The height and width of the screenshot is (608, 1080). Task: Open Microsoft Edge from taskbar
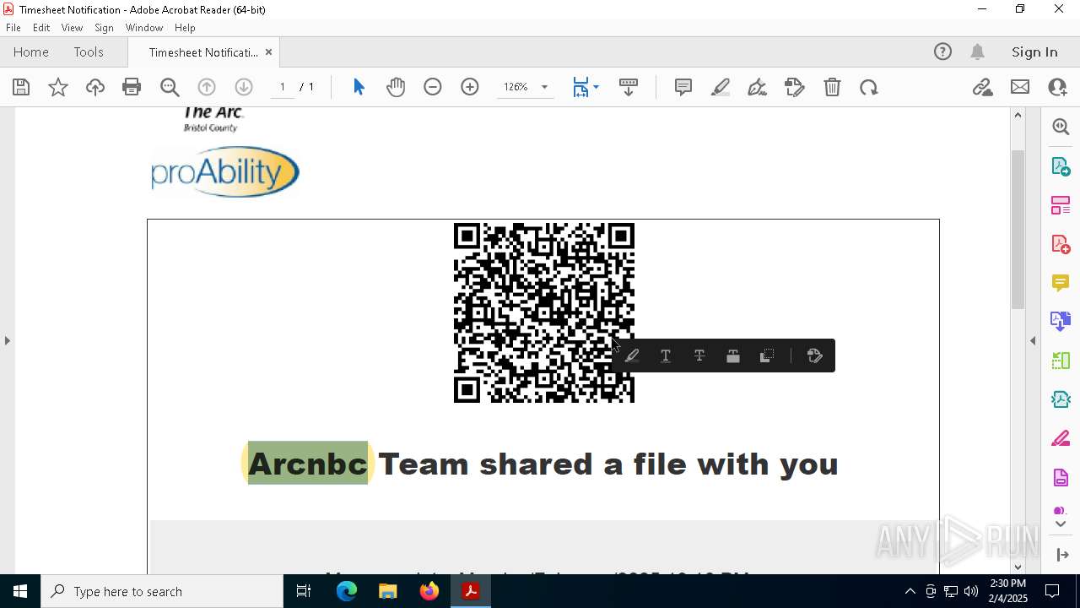347,591
